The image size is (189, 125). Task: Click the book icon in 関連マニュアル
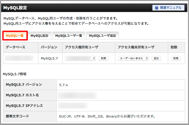tap(157, 8)
